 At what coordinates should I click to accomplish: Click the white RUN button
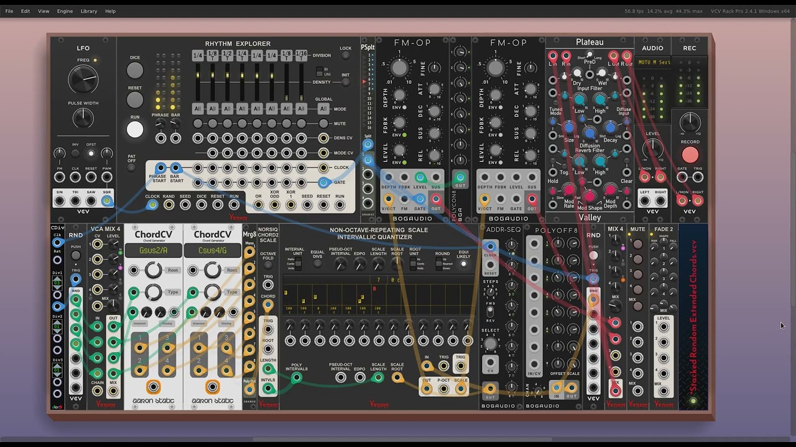[135, 129]
